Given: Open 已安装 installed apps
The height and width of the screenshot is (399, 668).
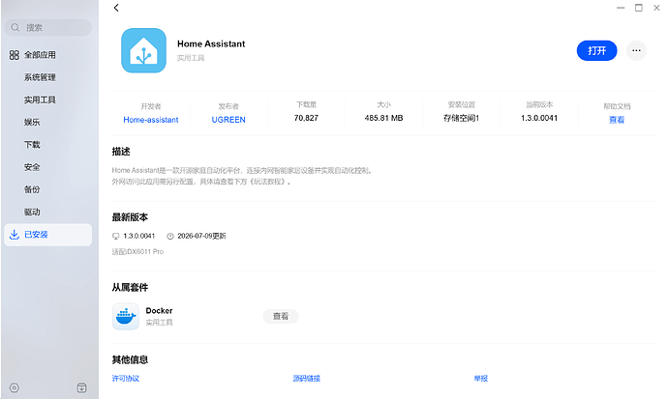Looking at the screenshot, I should (48, 235).
